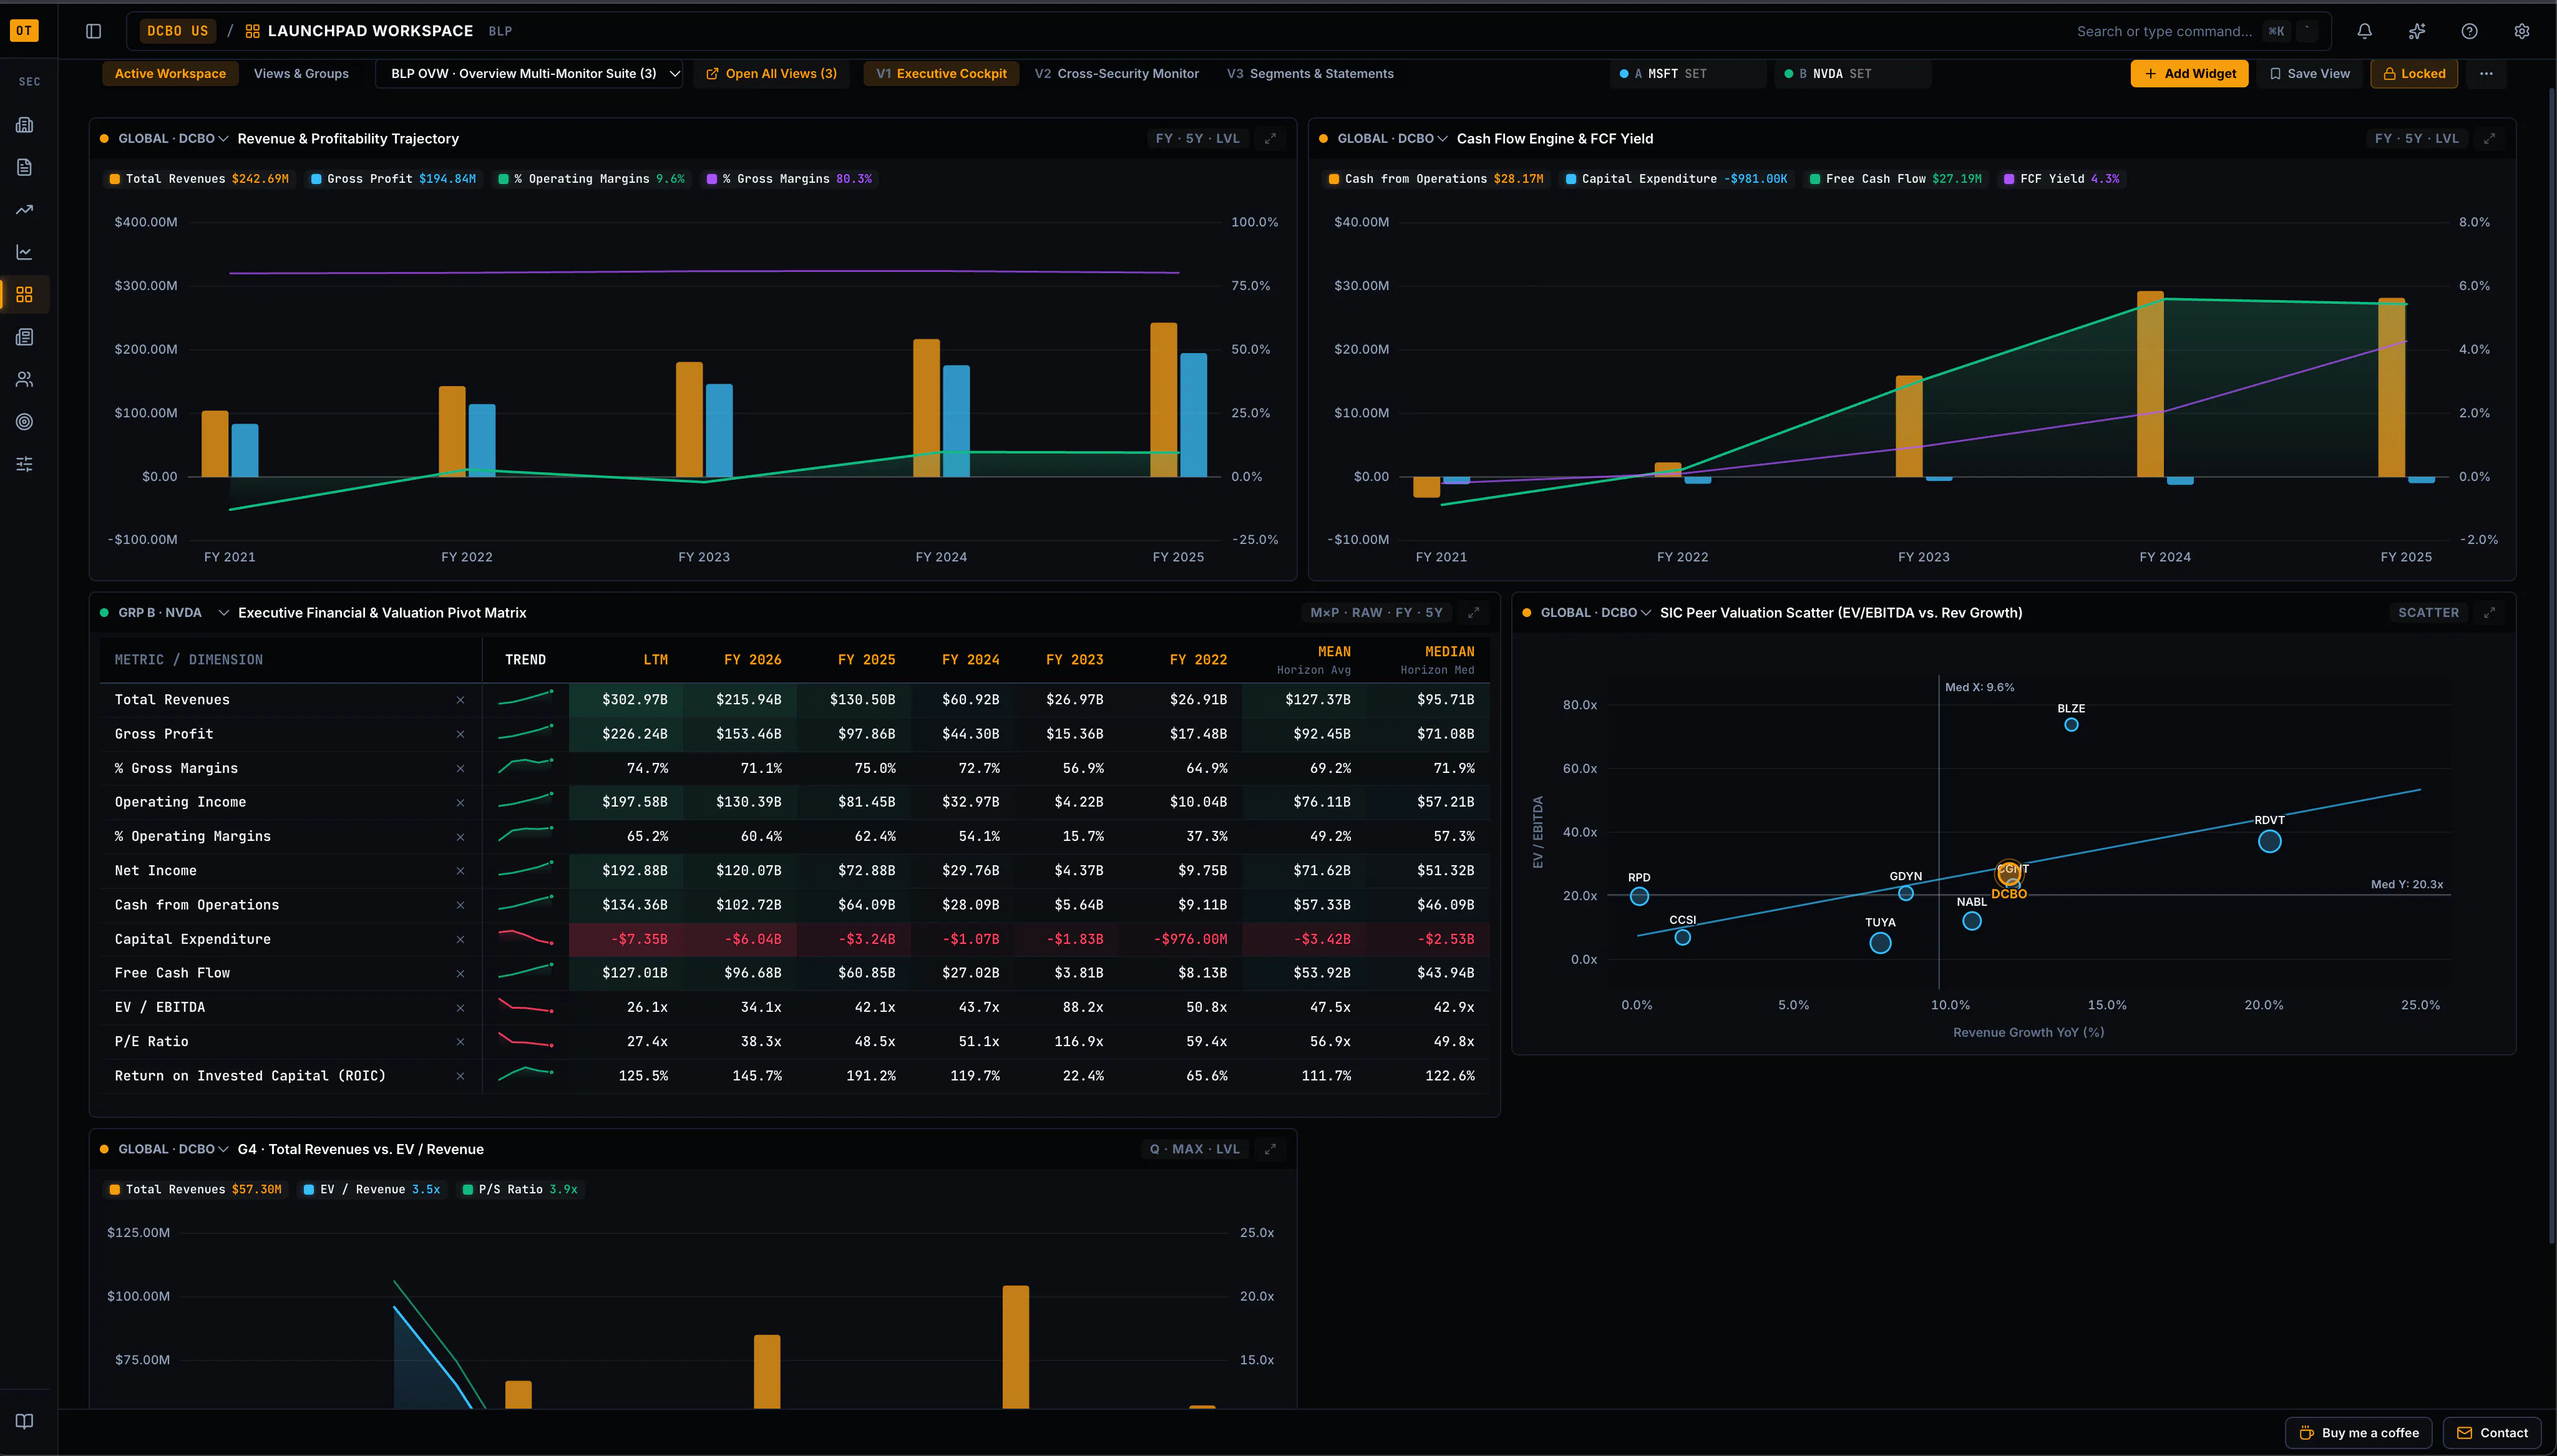Toggle P/S Ratio legend chip
This screenshot has width=2557, height=1456.
pos(520,1190)
